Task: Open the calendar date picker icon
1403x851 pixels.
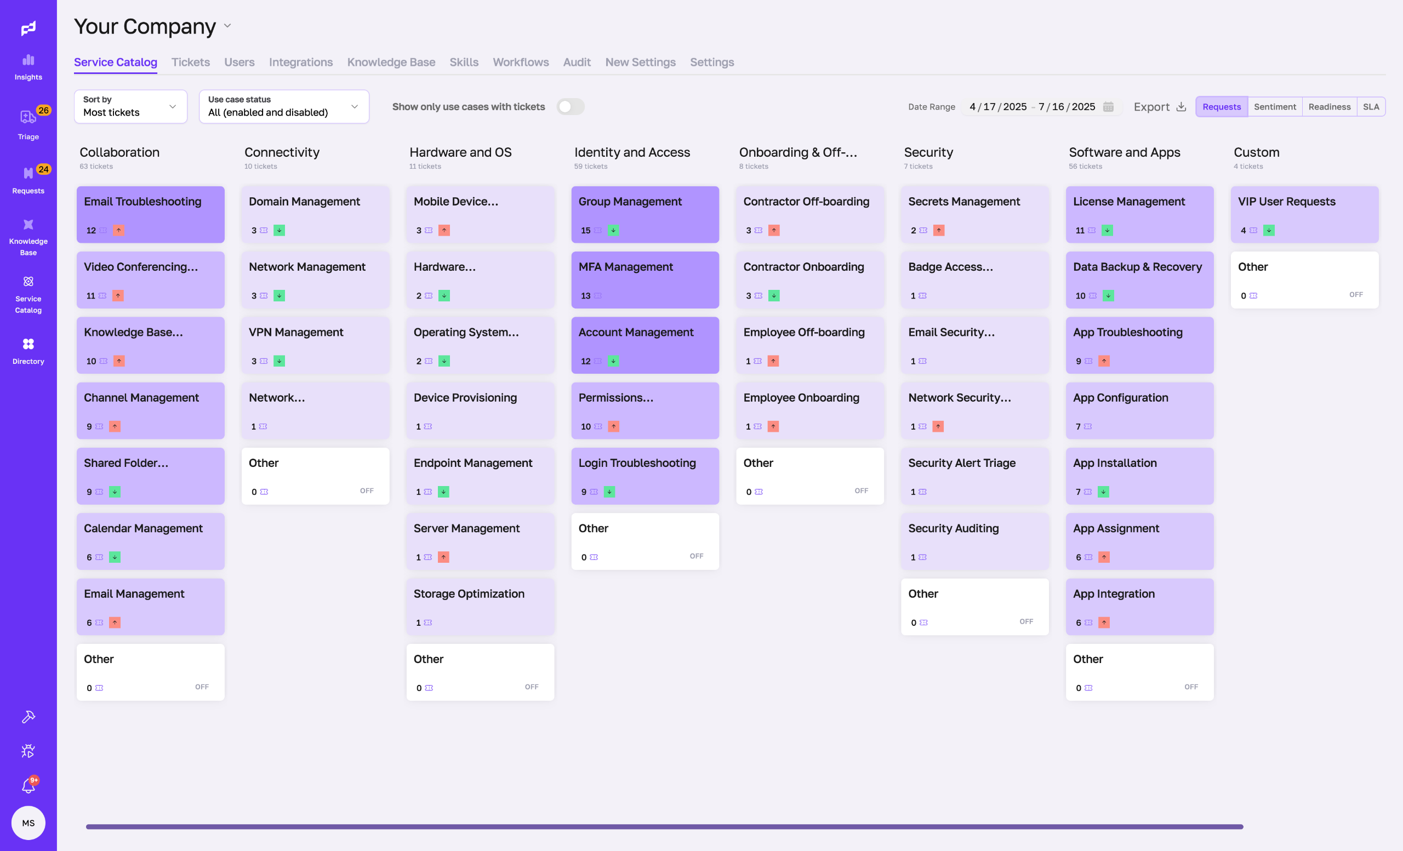Action: pyautogui.click(x=1108, y=106)
